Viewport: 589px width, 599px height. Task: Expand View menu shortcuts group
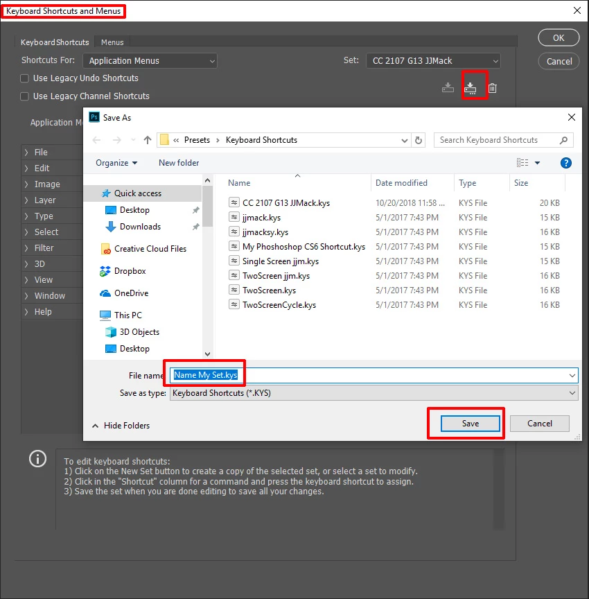click(x=26, y=280)
